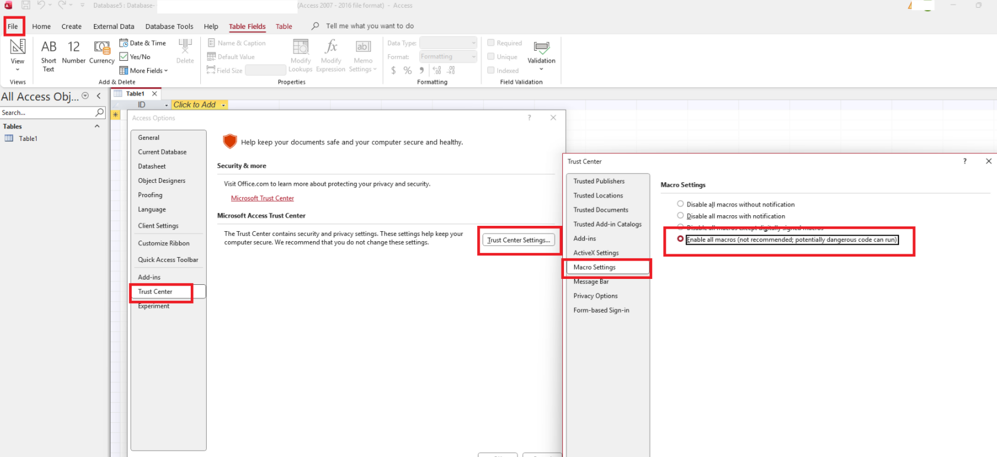Switch to the External Data tab
Viewport: 997px width, 457px height.
pos(113,27)
